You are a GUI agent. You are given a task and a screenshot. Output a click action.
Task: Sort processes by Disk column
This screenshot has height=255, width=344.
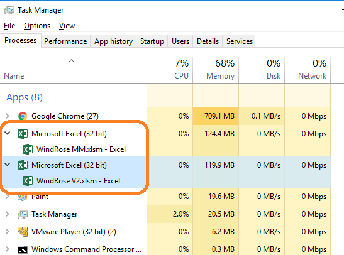(x=262, y=70)
